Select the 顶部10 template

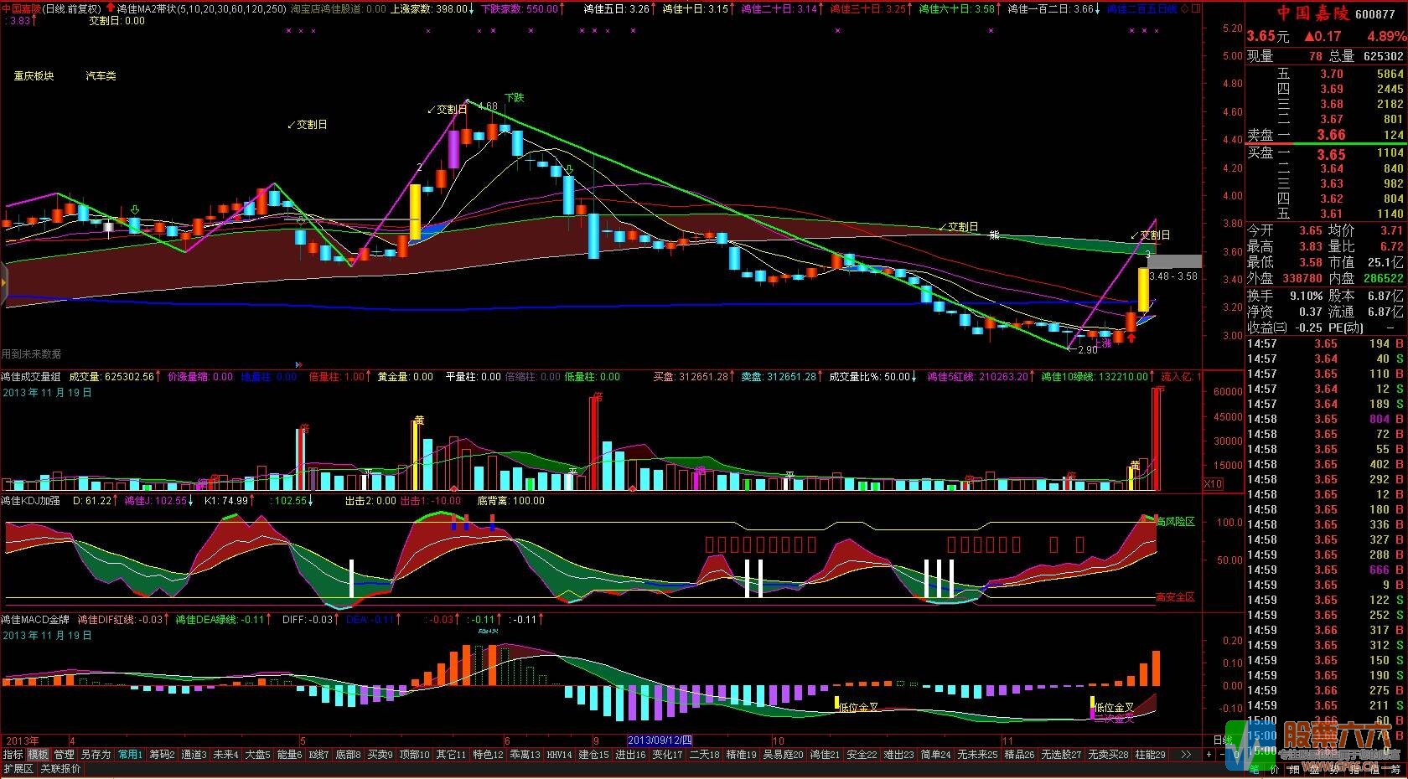(414, 754)
